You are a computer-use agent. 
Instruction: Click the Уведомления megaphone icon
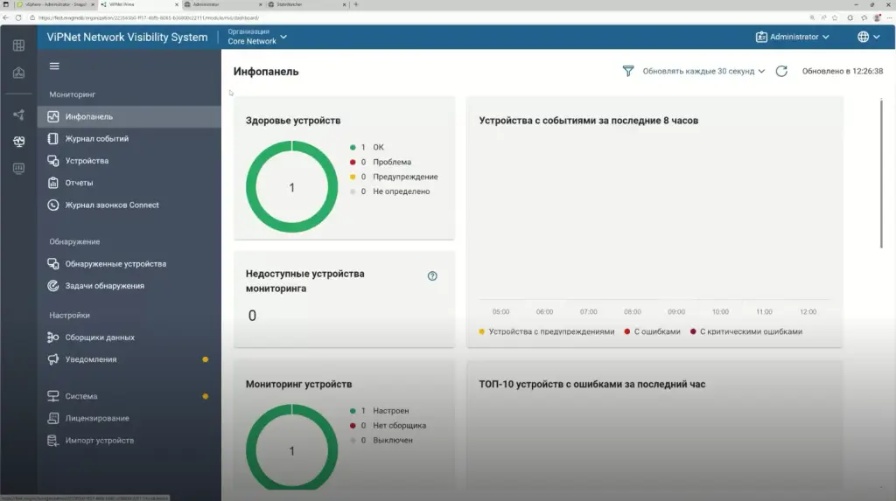(x=53, y=359)
